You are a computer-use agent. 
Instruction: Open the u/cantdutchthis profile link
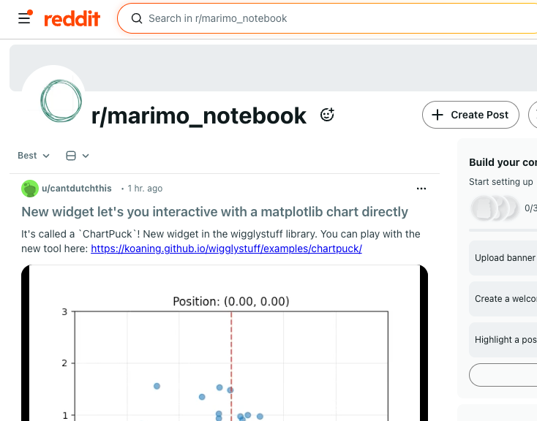coord(77,189)
